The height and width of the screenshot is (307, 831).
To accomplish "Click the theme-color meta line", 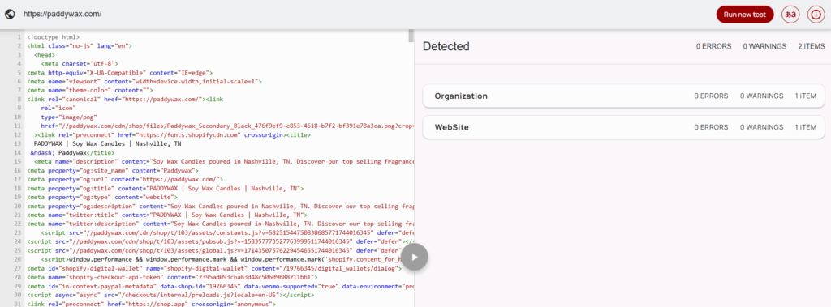I will point(90,90).
